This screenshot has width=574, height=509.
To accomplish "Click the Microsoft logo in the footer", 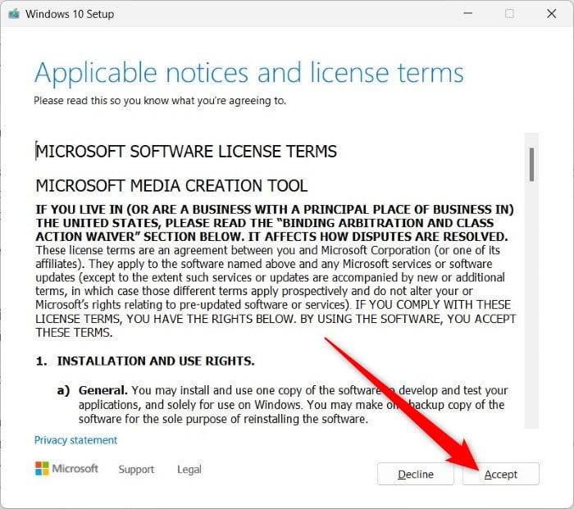I will tap(66, 468).
